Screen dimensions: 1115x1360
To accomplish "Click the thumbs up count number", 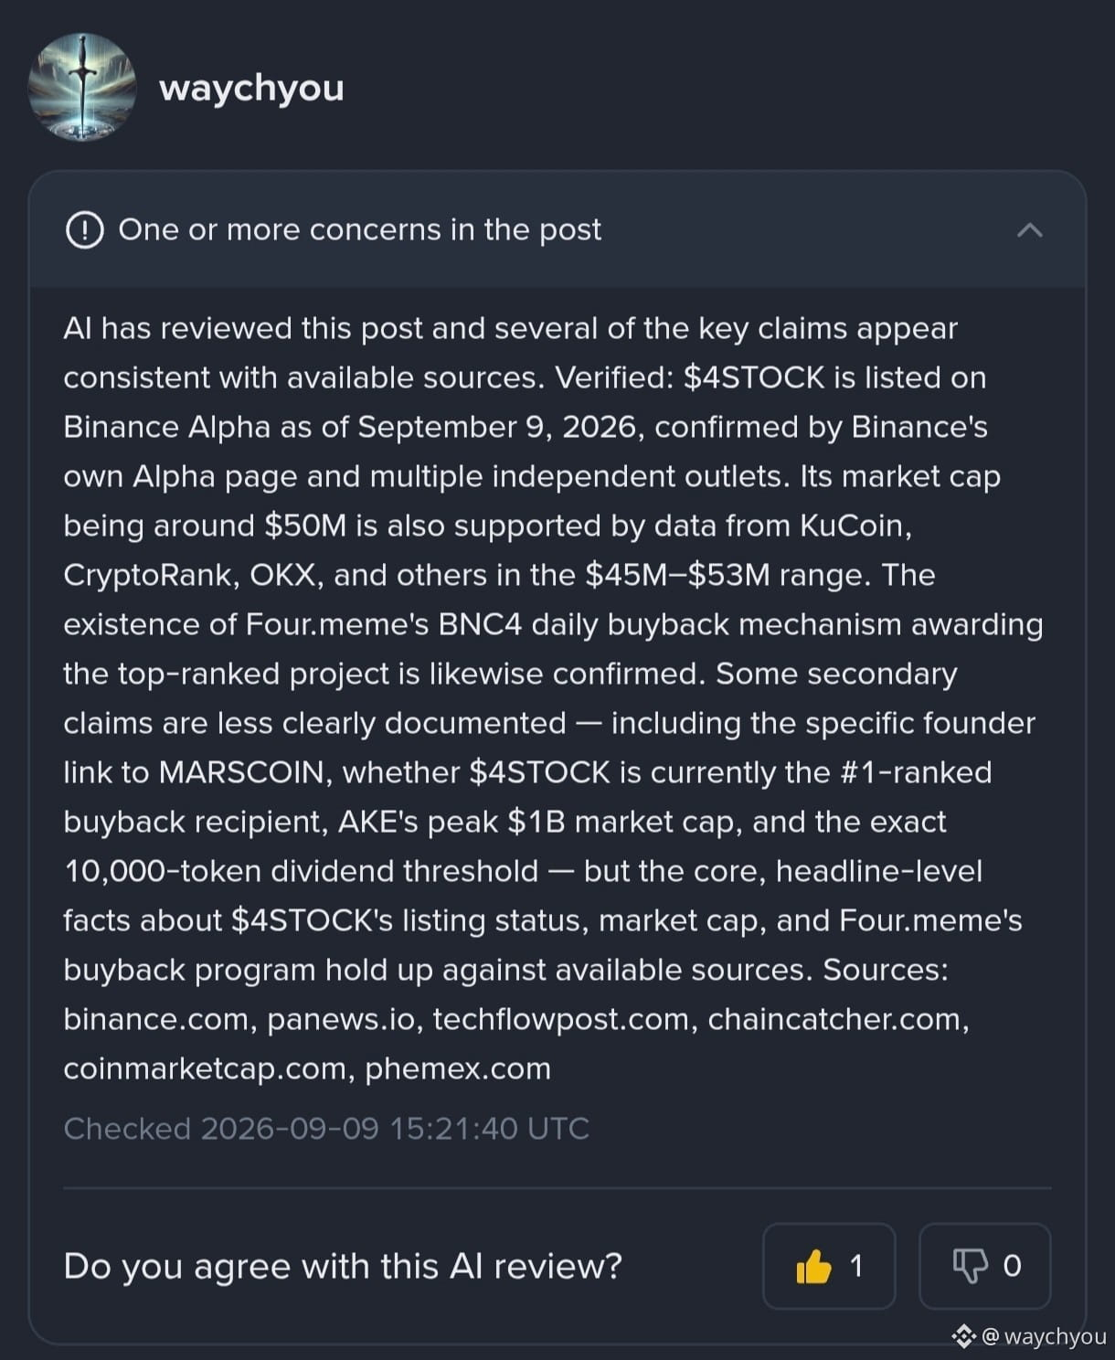I will [x=856, y=1266].
